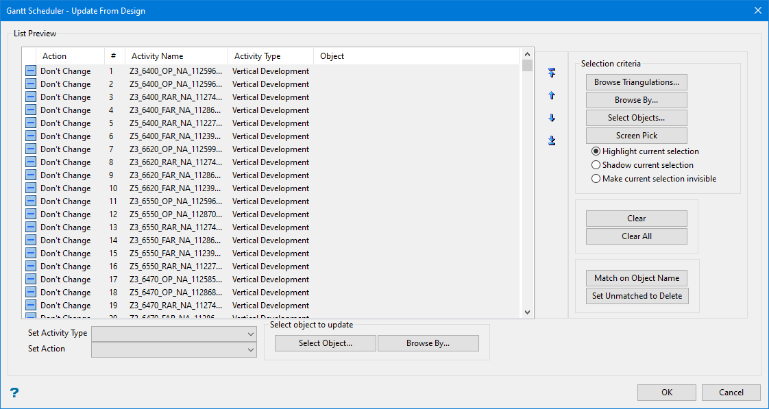Screen dimensions: 769x409
Task: Select Highlight current selection option
Action: pyautogui.click(x=596, y=151)
